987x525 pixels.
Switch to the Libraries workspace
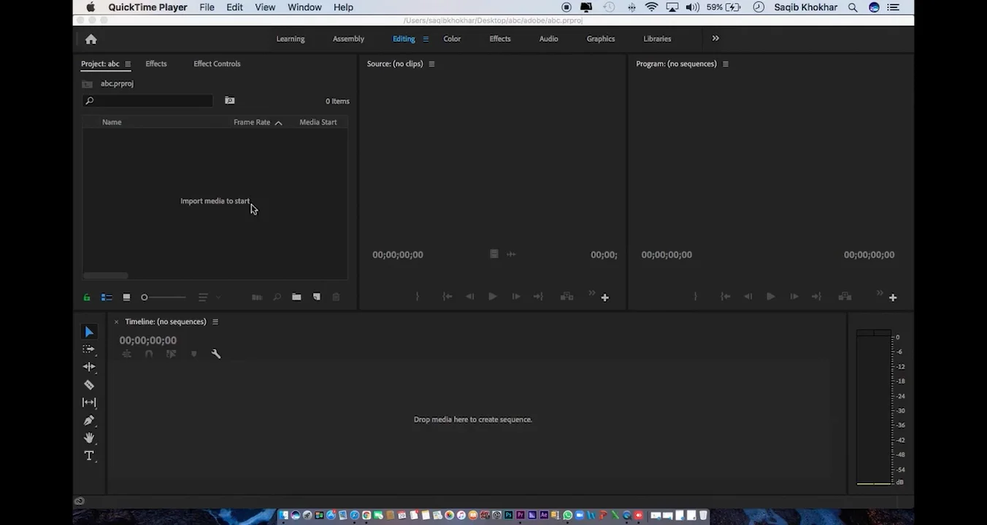click(x=657, y=39)
